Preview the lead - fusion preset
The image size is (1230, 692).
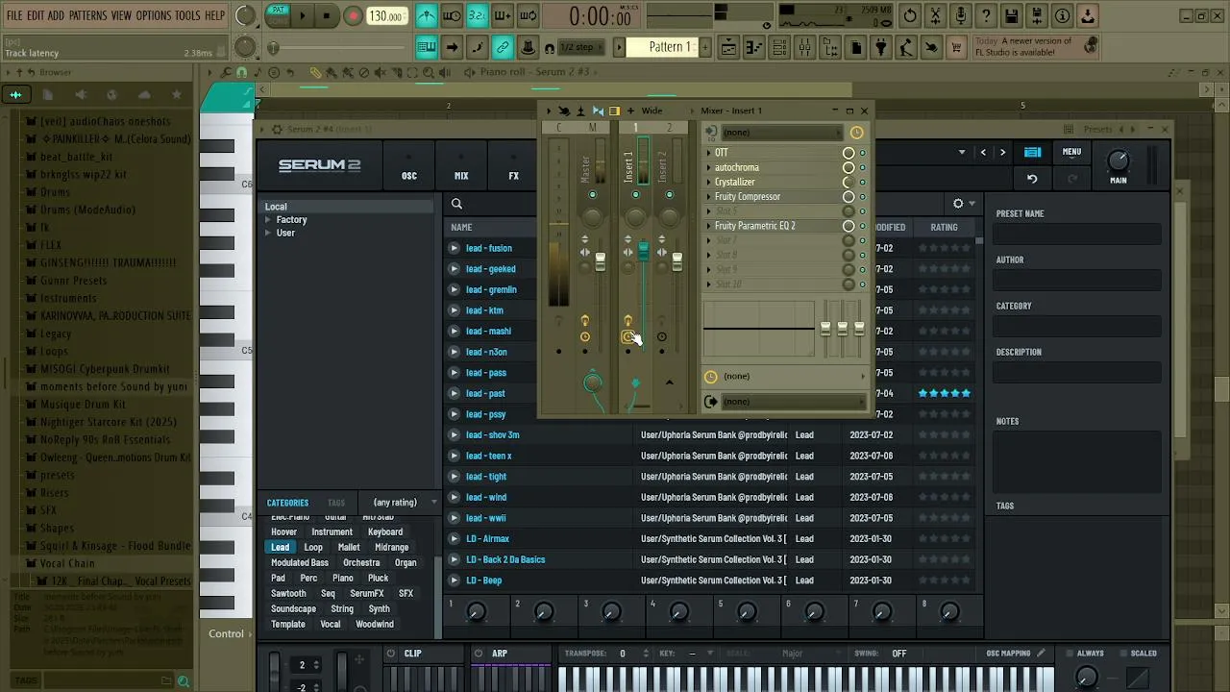(x=455, y=248)
